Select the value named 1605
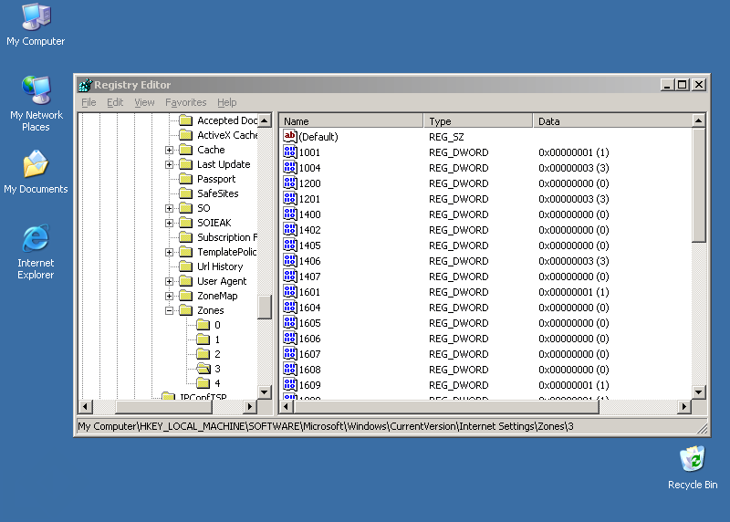 point(309,323)
